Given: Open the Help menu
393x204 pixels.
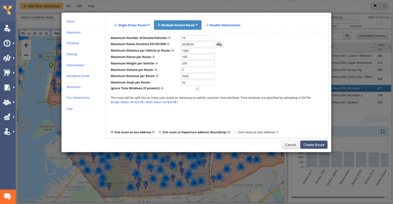Looking at the screenshot, I should [x=91, y=6].
